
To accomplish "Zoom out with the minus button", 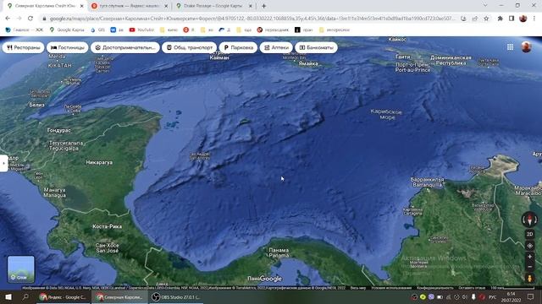I will 529,267.
